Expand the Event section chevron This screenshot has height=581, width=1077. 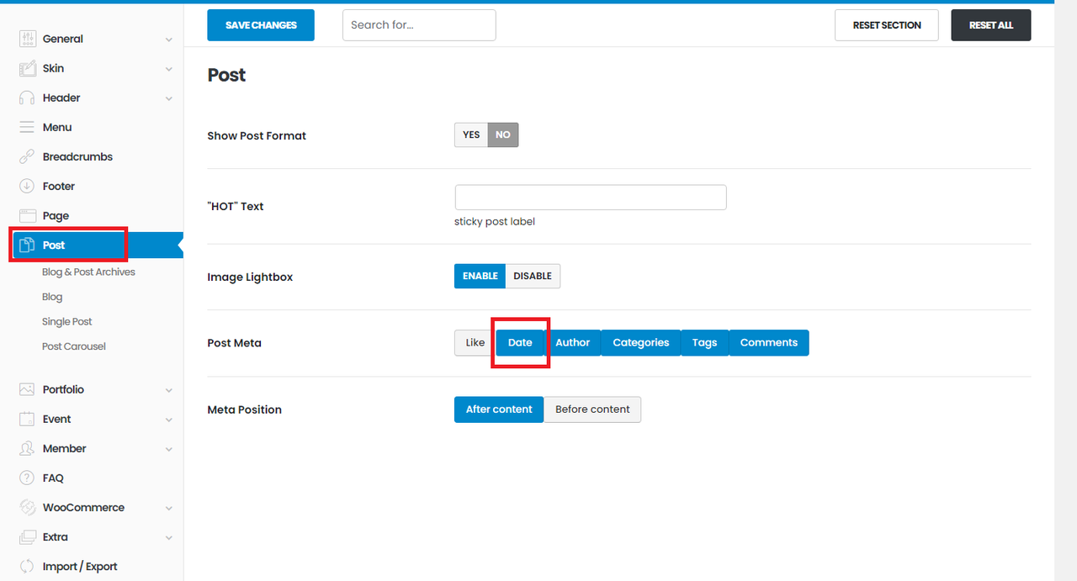coord(169,420)
